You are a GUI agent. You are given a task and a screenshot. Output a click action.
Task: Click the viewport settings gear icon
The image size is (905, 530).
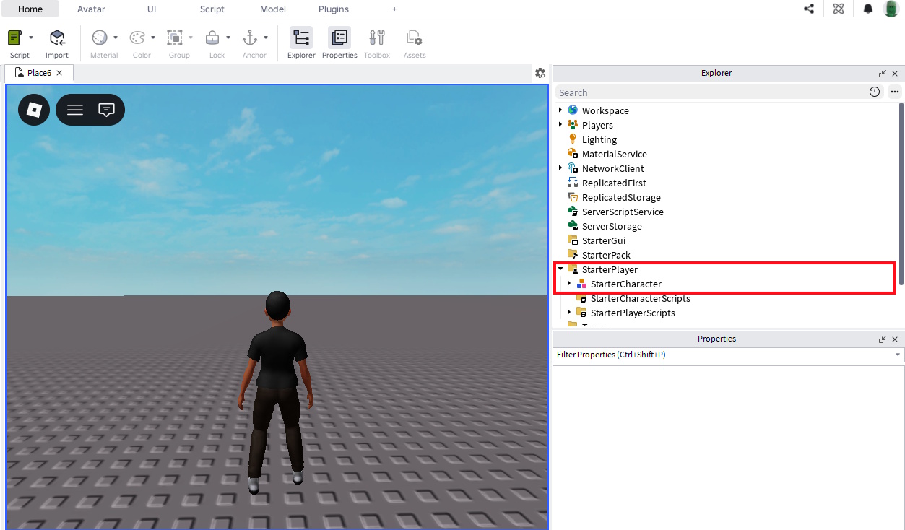coord(540,73)
